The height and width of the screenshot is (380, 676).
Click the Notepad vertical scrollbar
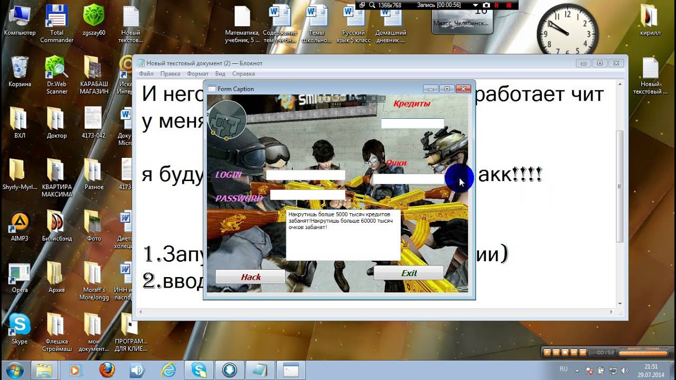pos(621,193)
